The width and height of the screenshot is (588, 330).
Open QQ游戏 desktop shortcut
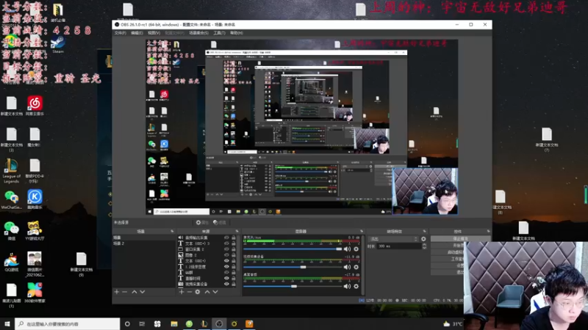11,262
